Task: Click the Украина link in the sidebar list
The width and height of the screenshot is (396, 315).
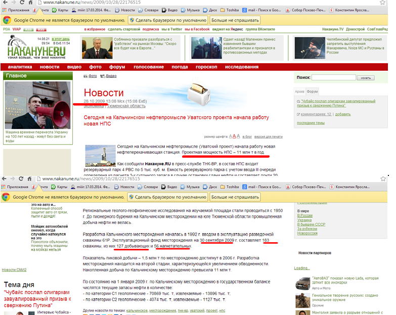Action: point(304,220)
